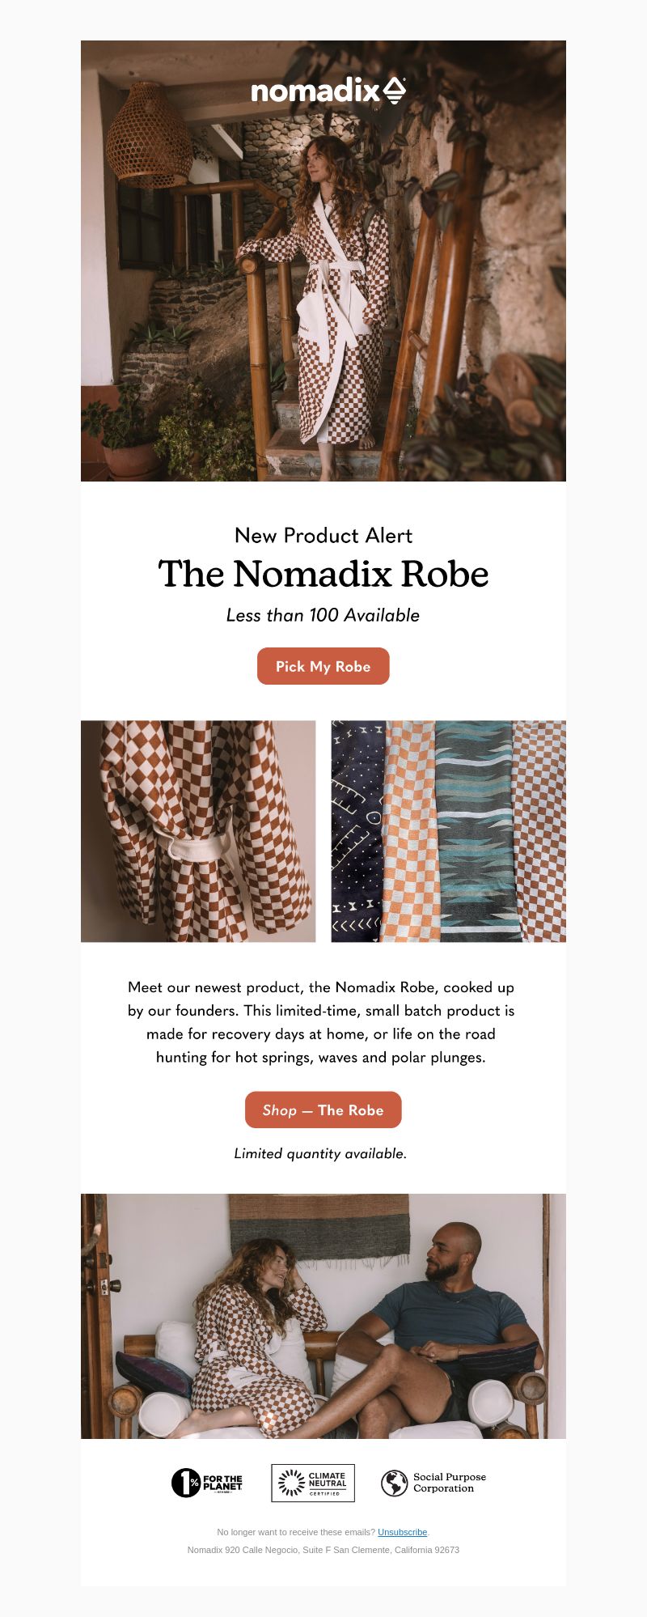The image size is (647, 1617).
Task: Click the Pick My Robe button
Action: [x=323, y=666]
